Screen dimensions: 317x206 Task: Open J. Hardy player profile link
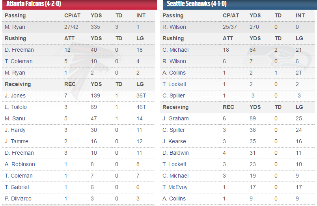(x=15, y=130)
